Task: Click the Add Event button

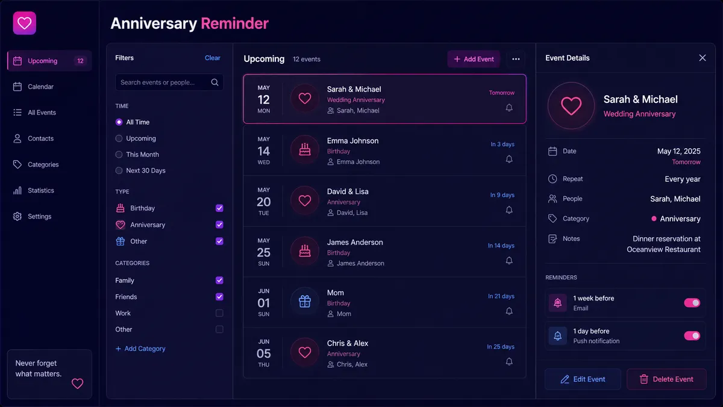Action: [x=474, y=59]
